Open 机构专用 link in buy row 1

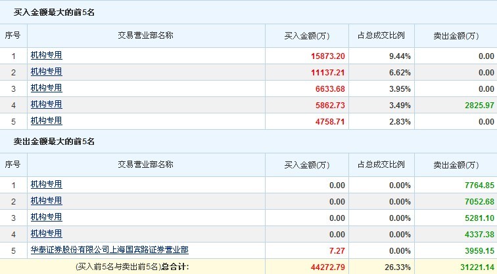[x=46, y=55]
